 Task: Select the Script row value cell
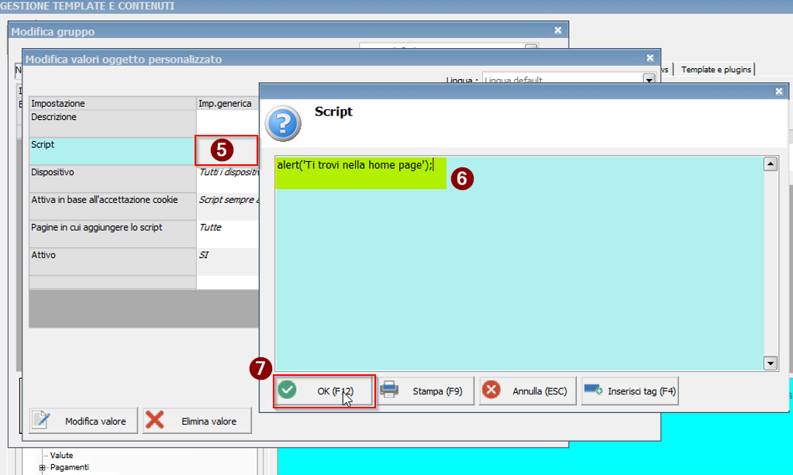226,150
